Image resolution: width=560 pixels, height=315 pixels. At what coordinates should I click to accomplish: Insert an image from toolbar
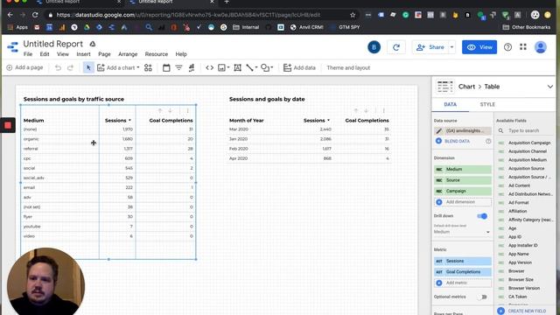(221, 67)
